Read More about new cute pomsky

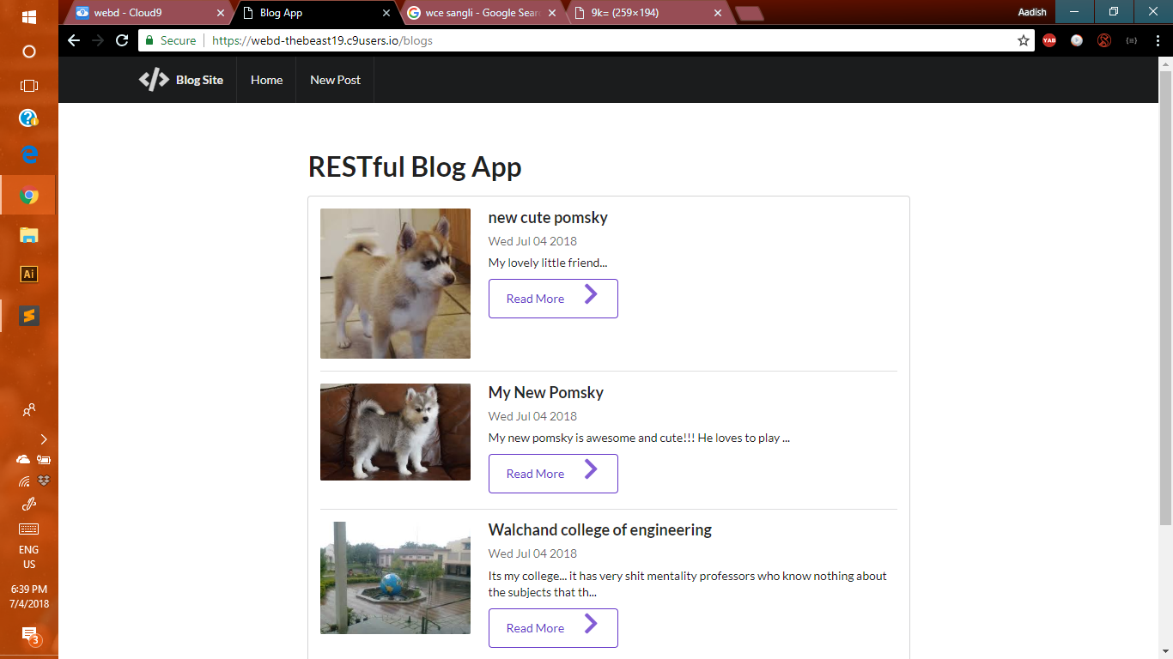point(552,299)
